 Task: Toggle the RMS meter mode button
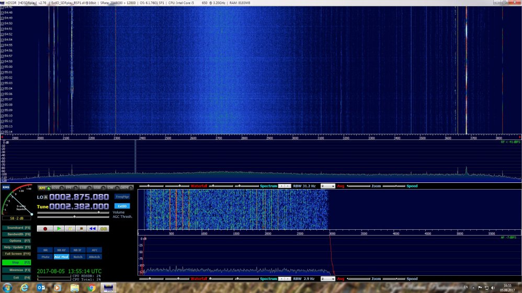tap(6, 187)
